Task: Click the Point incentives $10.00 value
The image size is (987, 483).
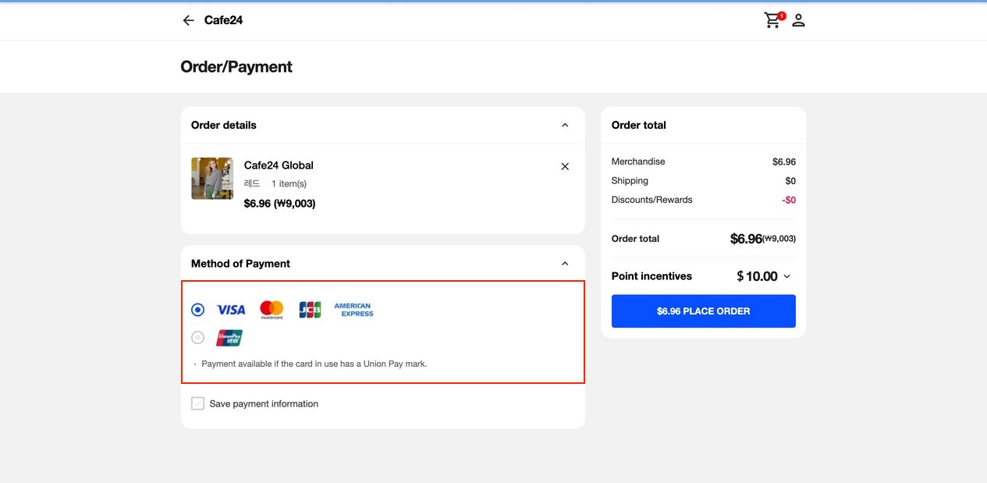Action: tap(757, 276)
